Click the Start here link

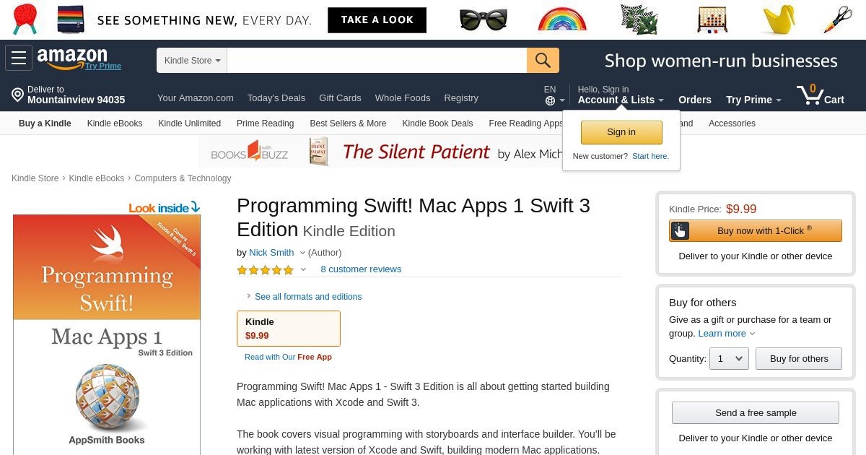click(650, 156)
